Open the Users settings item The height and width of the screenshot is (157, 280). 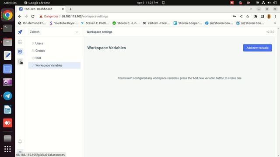pos(54,43)
